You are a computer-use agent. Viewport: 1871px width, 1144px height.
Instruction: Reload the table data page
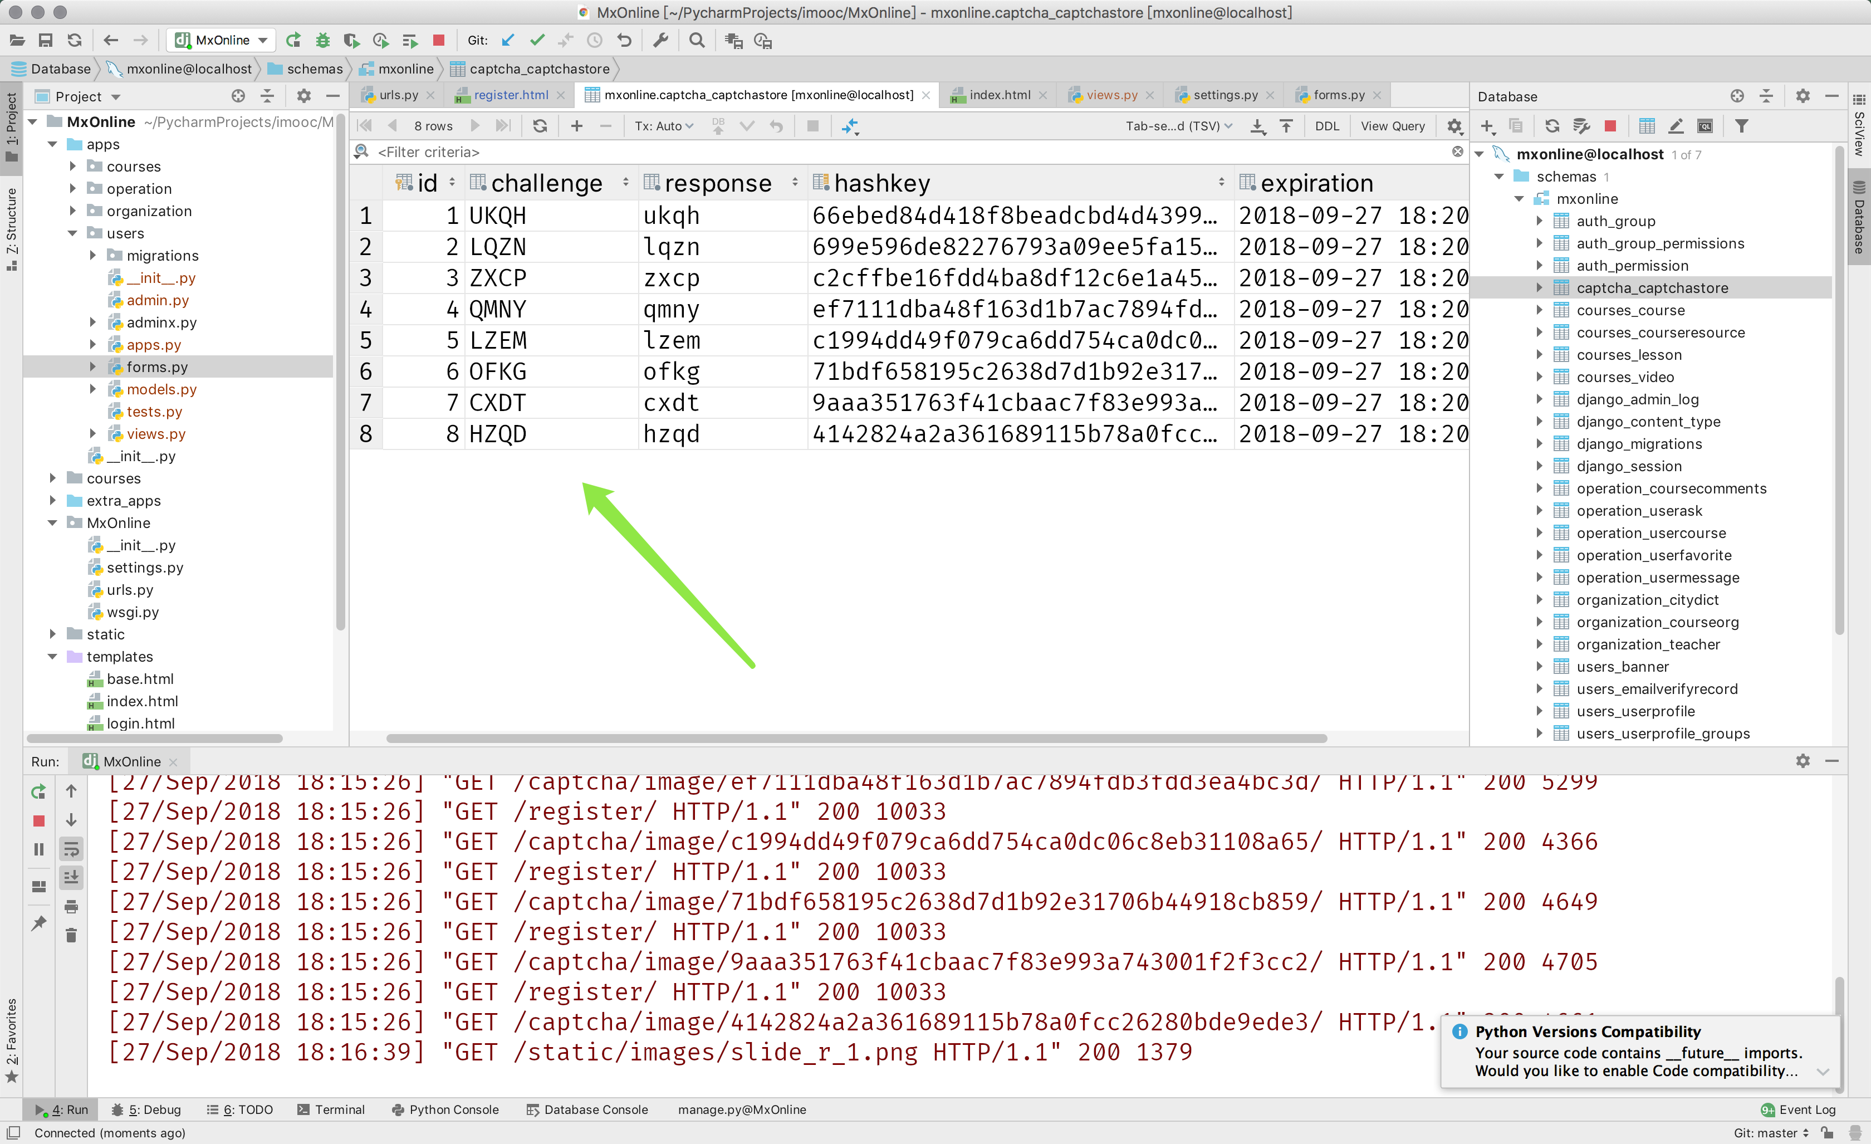point(540,126)
